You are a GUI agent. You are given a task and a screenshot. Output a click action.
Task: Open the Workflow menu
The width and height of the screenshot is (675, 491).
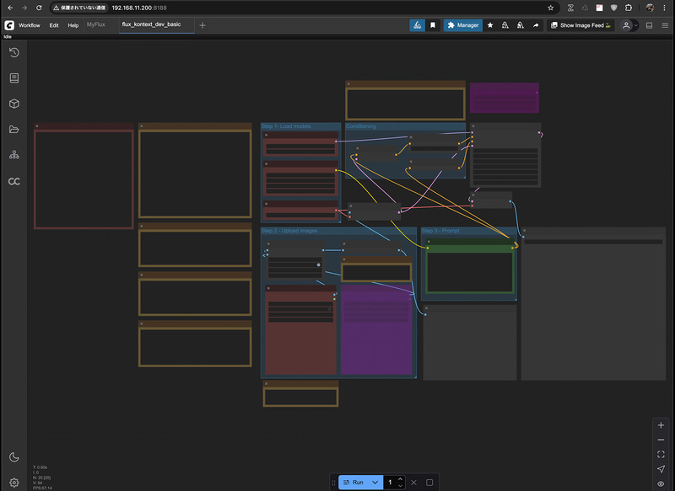(29, 25)
